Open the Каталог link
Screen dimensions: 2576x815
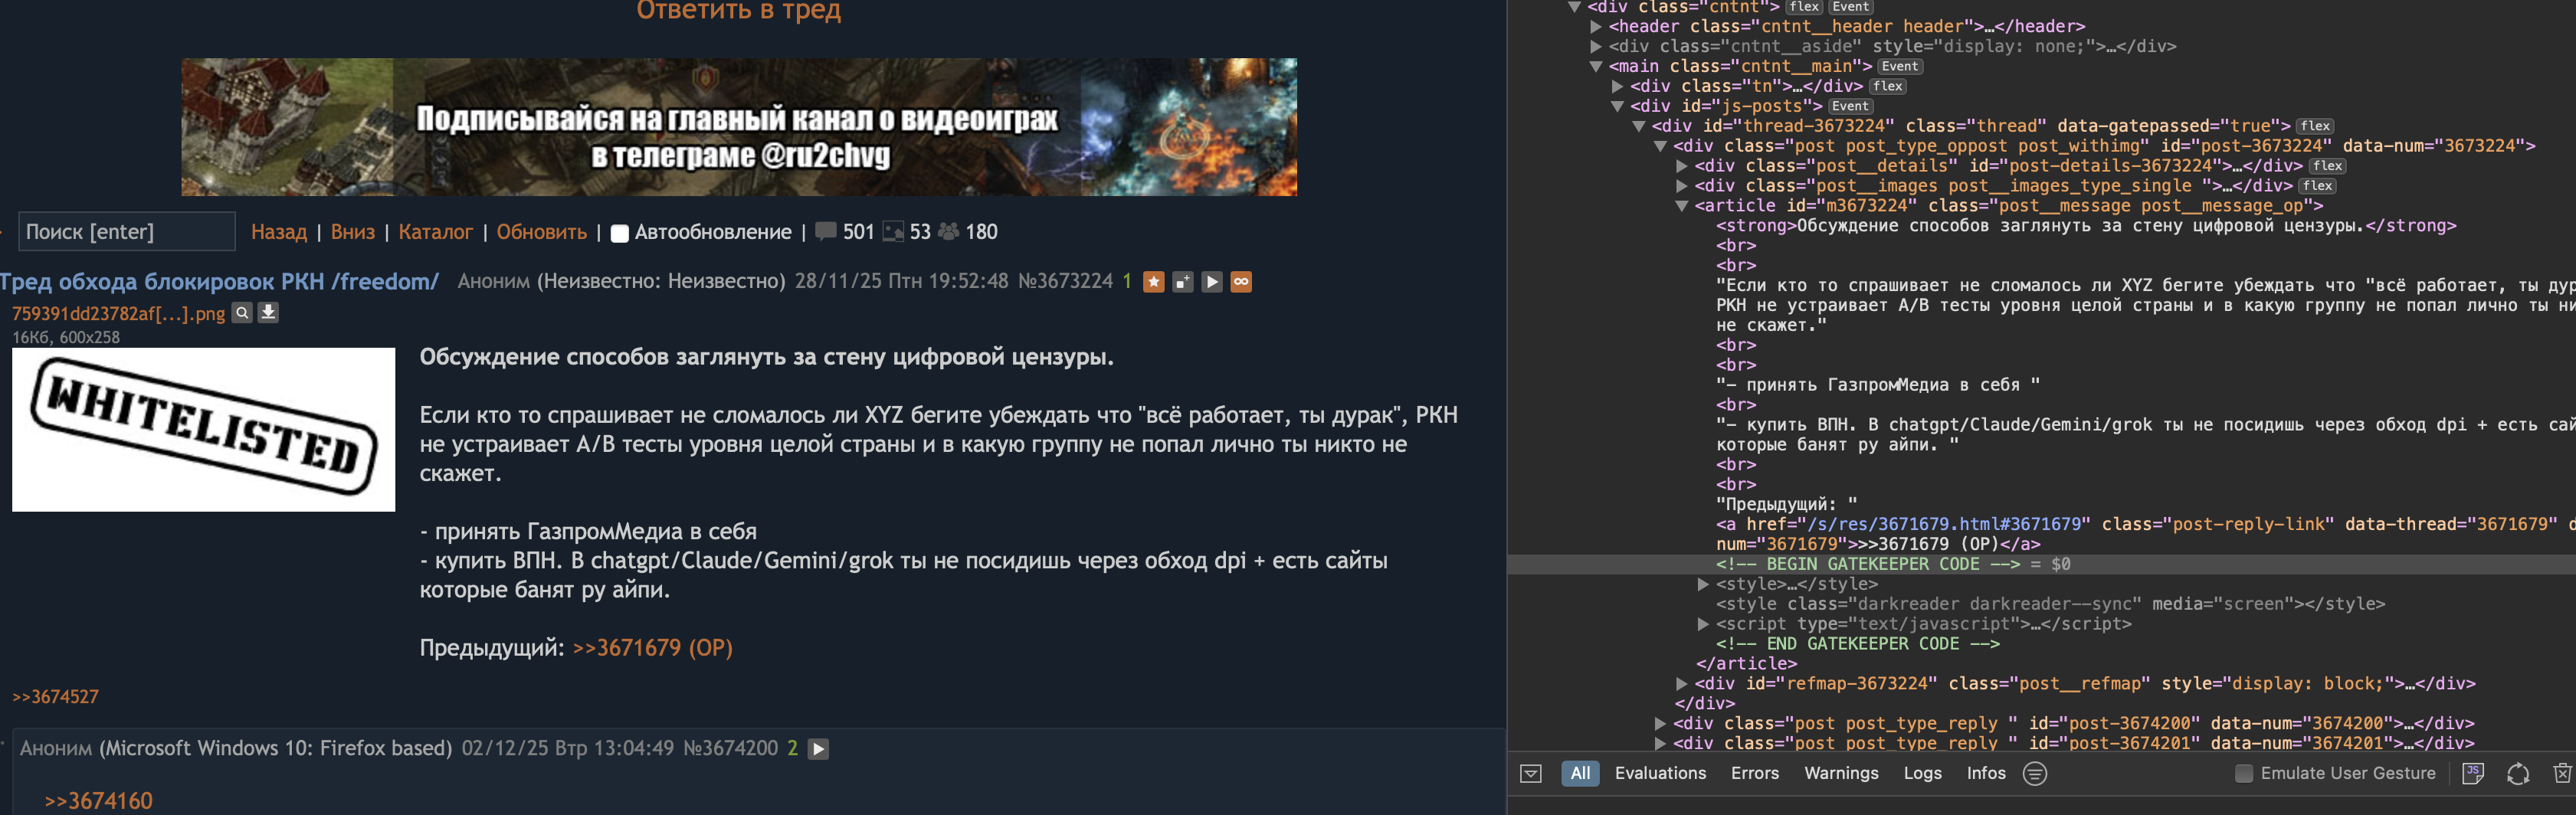pos(436,232)
